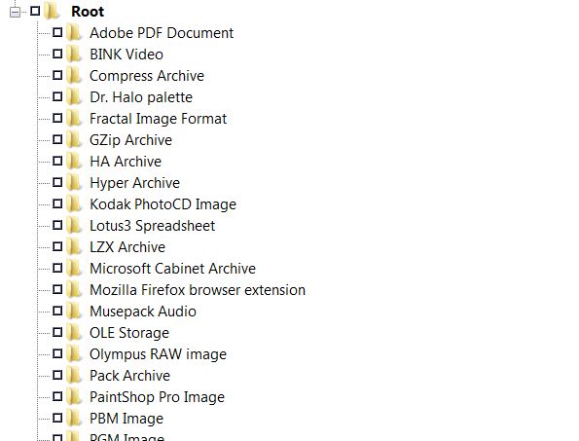
Task: Click the BINK Video folder icon
Action: (x=74, y=54)
